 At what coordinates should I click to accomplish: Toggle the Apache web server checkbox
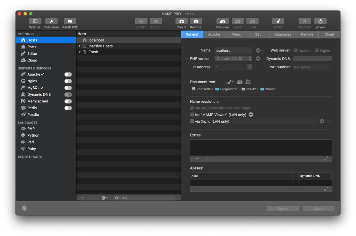pos(295,50)
